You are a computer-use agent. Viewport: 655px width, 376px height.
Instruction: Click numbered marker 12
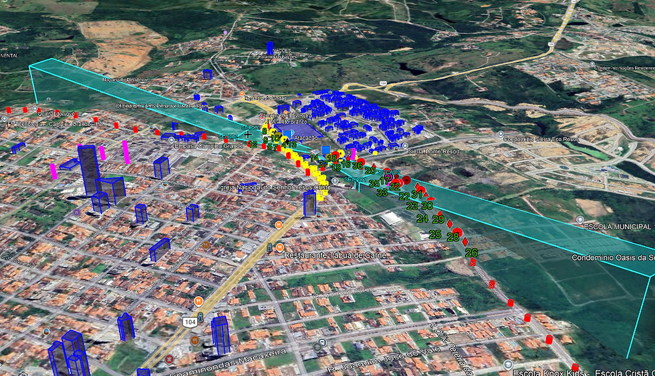[253, 145]
